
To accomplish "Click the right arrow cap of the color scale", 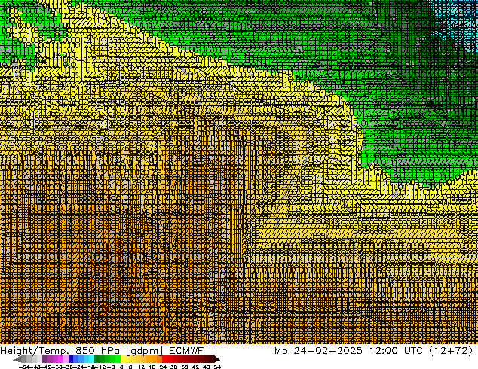I will click(x=217, y=359).
